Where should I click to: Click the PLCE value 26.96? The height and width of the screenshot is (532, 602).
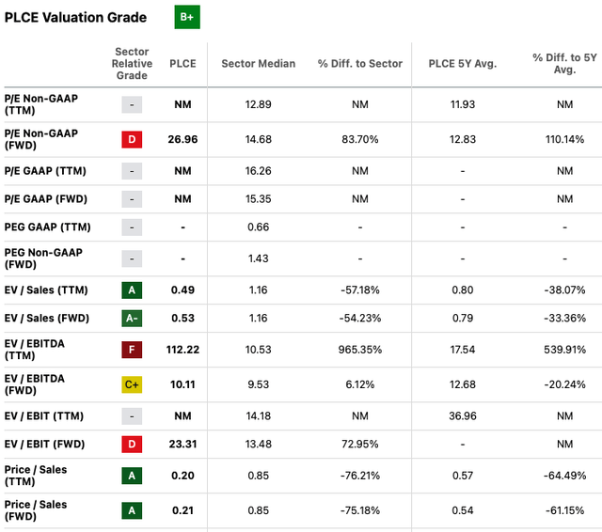pos(182,139)
